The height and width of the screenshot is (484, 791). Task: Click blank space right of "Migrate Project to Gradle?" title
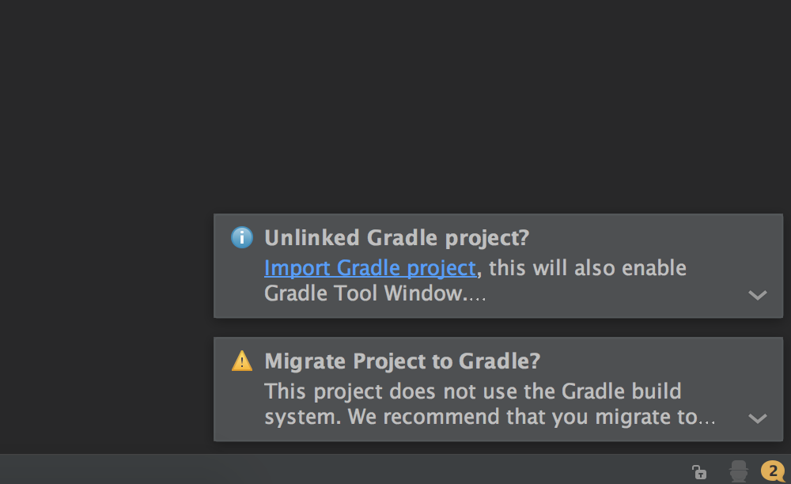tap(657, 361)
